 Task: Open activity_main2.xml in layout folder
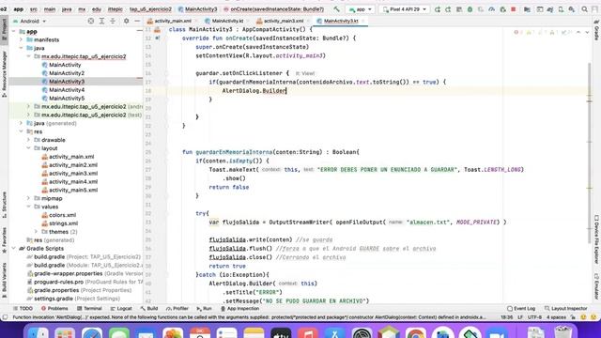coord(73,165)
